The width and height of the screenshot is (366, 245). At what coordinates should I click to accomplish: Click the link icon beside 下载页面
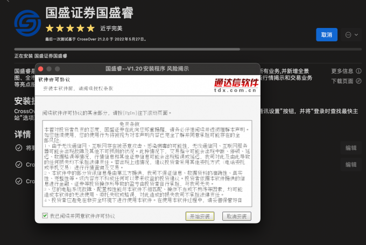click(x=358, y=81)
